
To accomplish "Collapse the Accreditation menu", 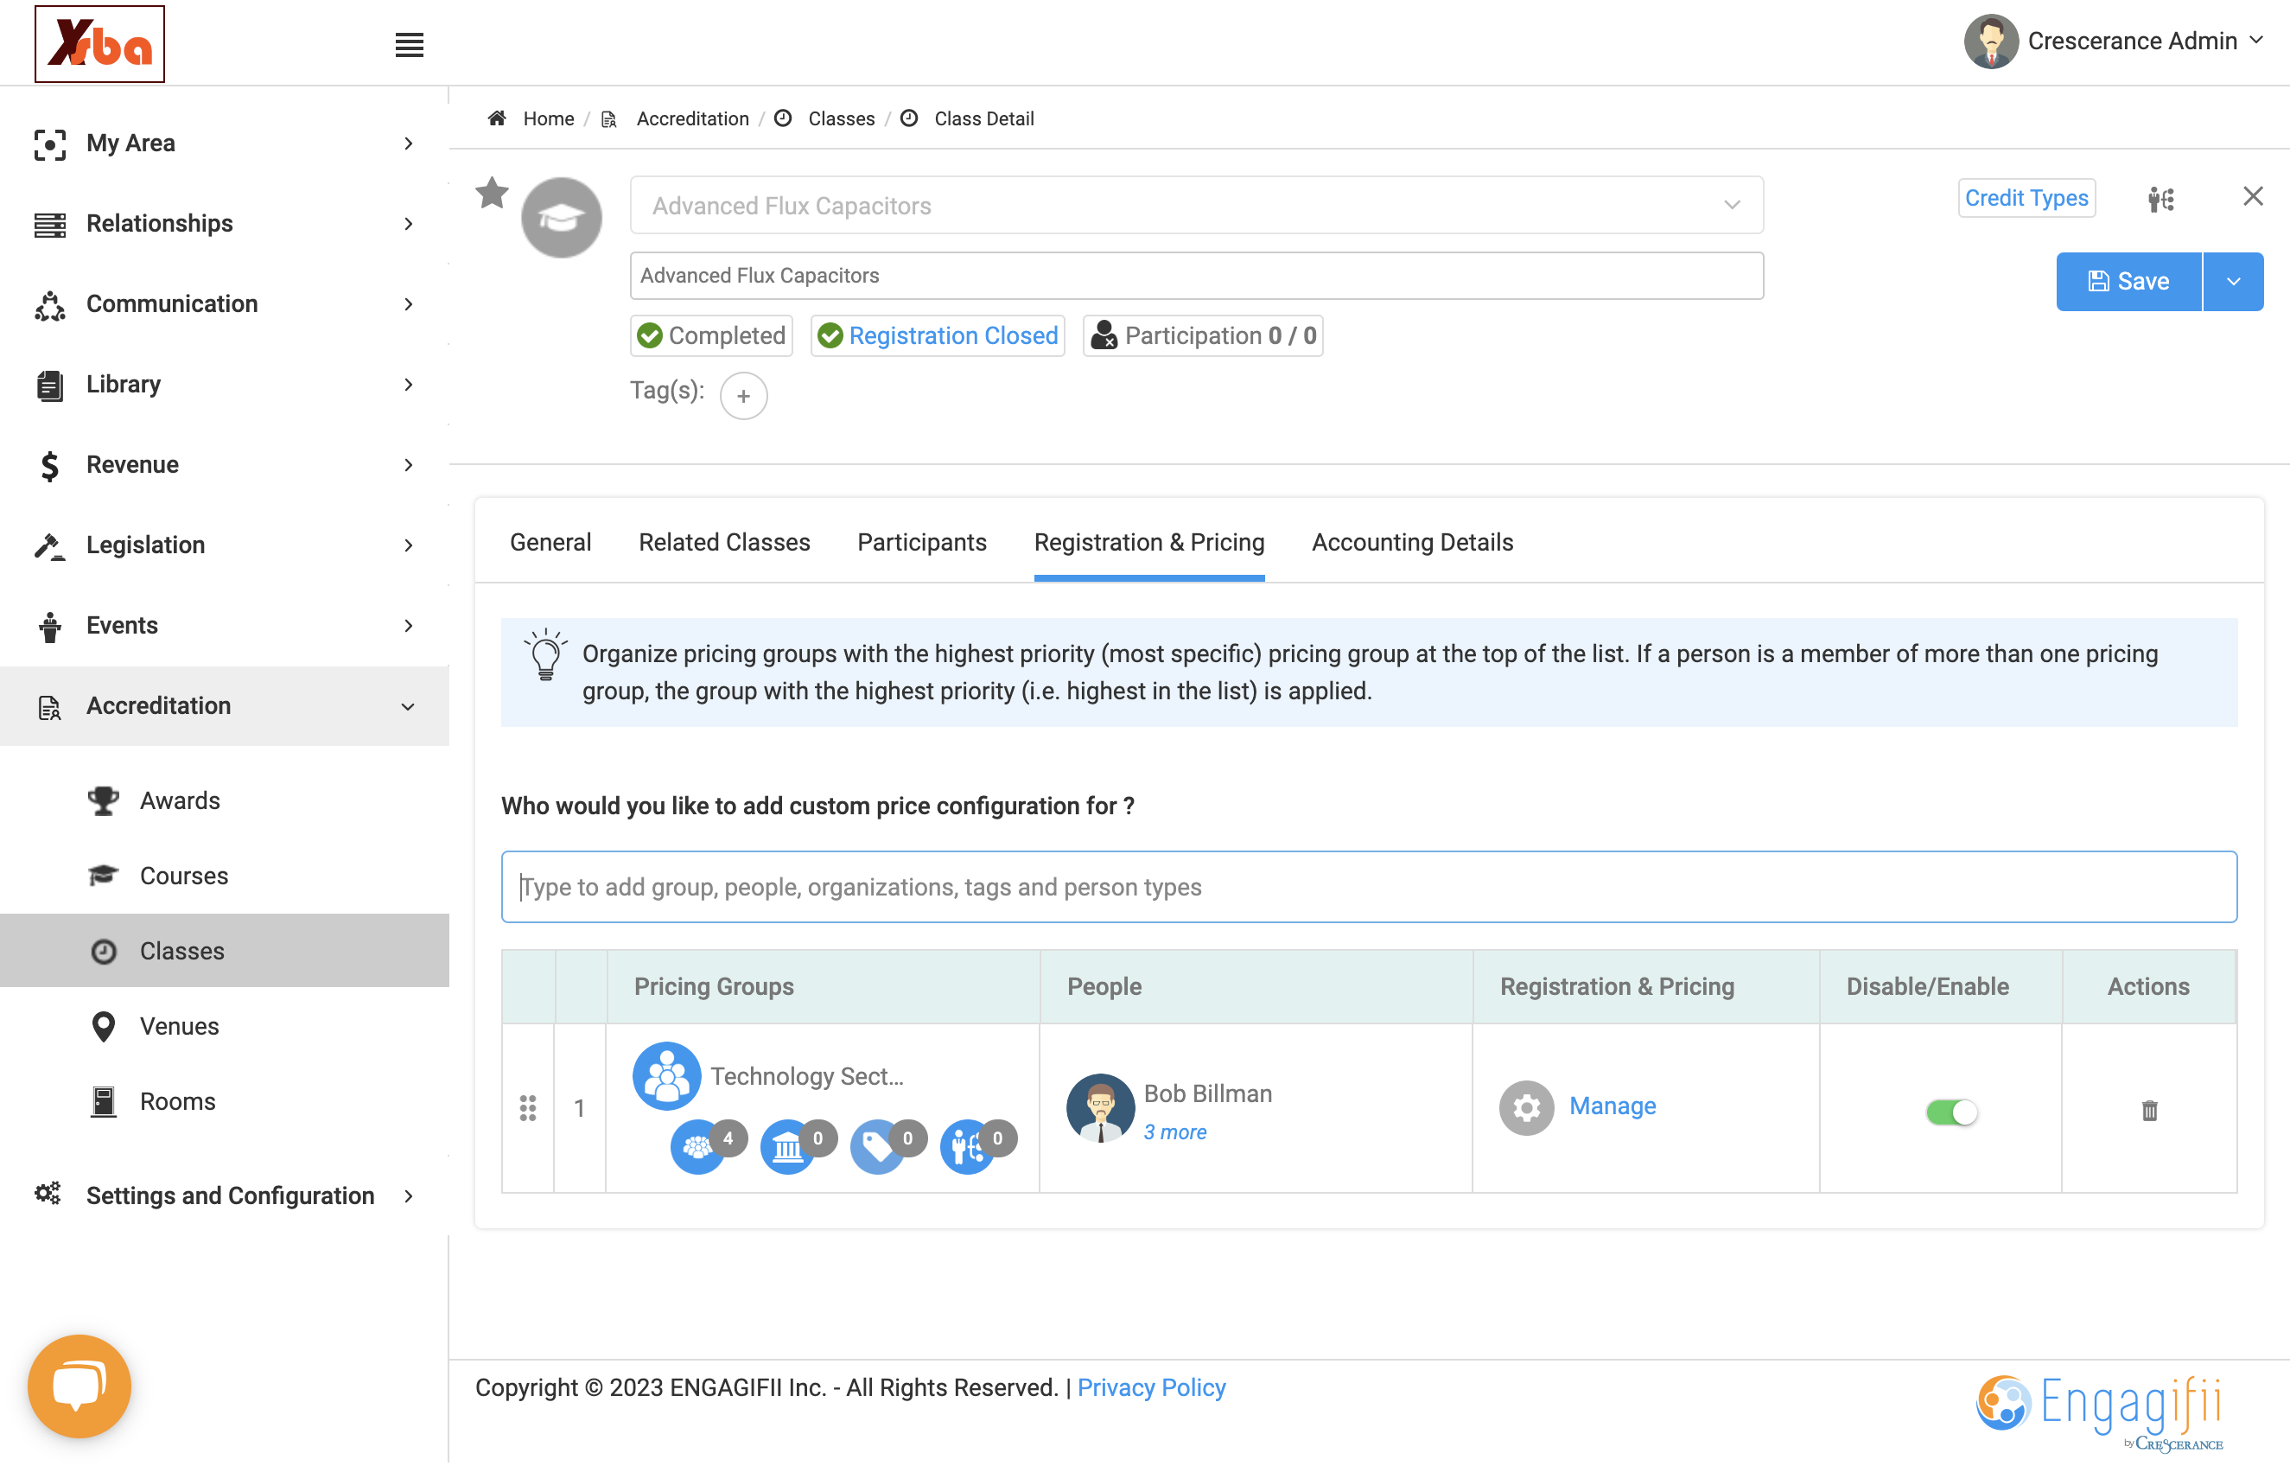I will (x=225, y=705).
